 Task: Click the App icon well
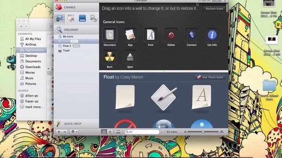pyautogui.click(x=130, y=35)
